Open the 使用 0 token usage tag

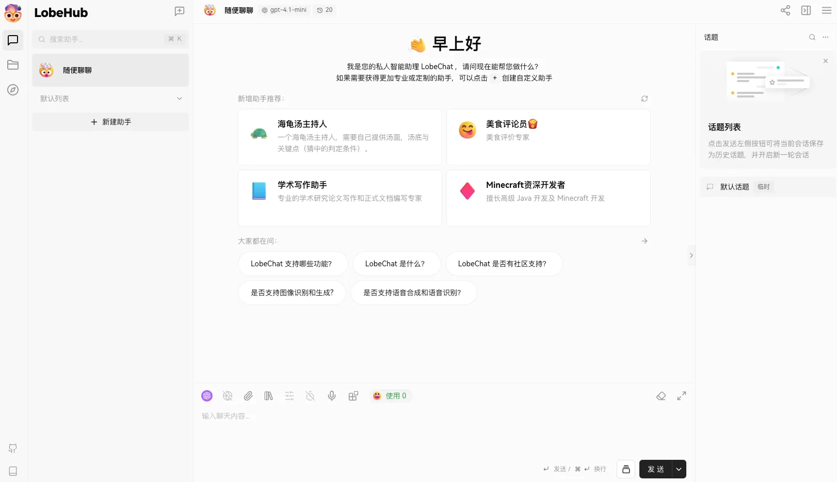coord(390,396)
